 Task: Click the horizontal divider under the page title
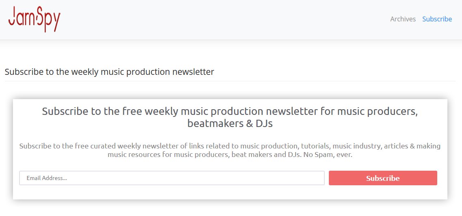point(230,81)
